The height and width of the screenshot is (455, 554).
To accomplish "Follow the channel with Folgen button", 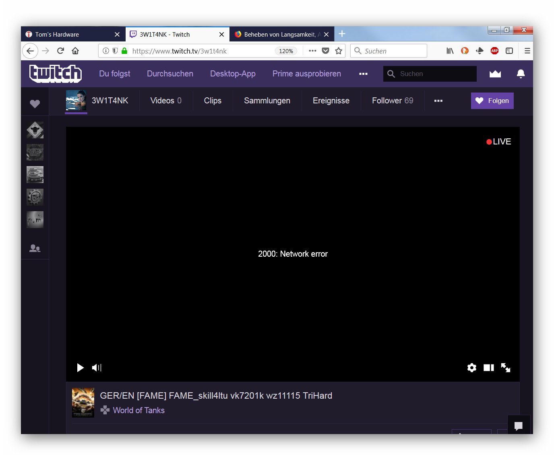I will click(492, 101).
